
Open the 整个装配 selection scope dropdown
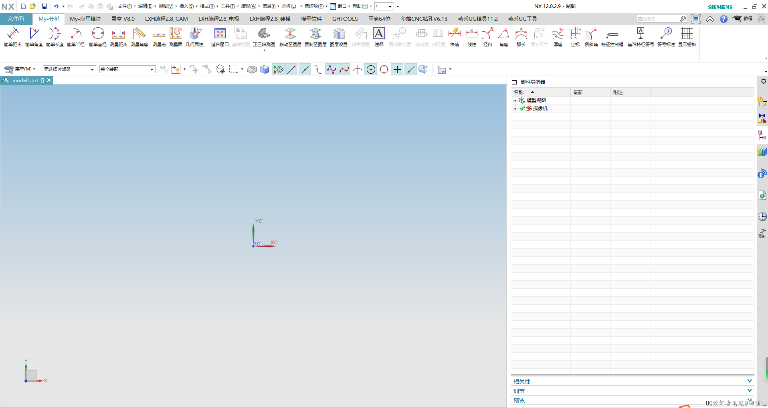pos(127,69)
